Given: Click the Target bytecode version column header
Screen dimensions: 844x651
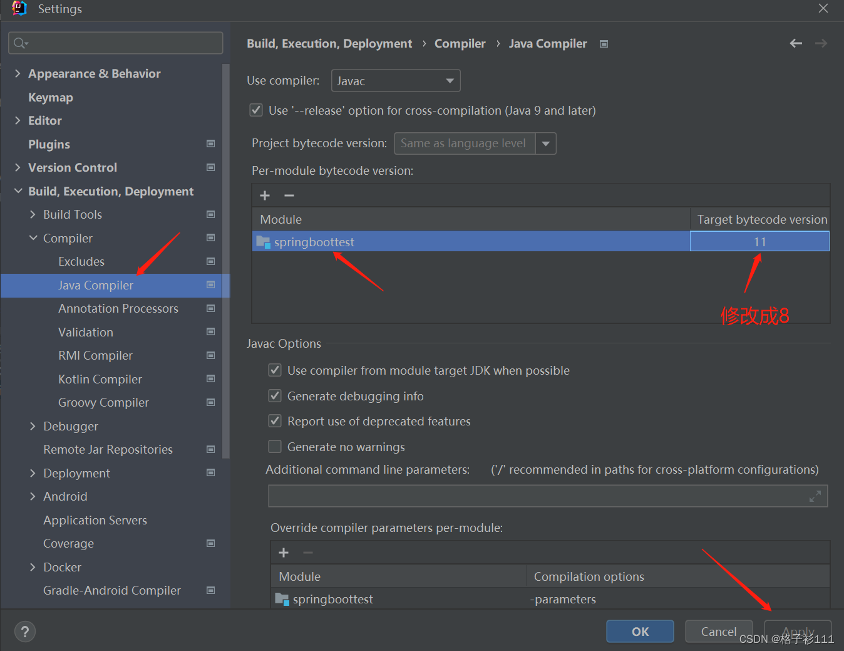Looking at the screenshot, I should pyautogui.click(x=761, y=219).
